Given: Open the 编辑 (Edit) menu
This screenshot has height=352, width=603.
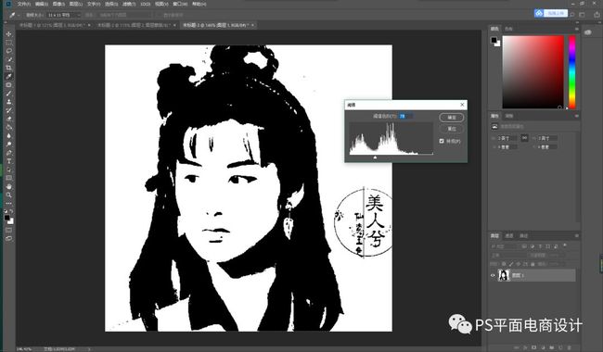Looking at the screenshot, I should click(41, 4).
